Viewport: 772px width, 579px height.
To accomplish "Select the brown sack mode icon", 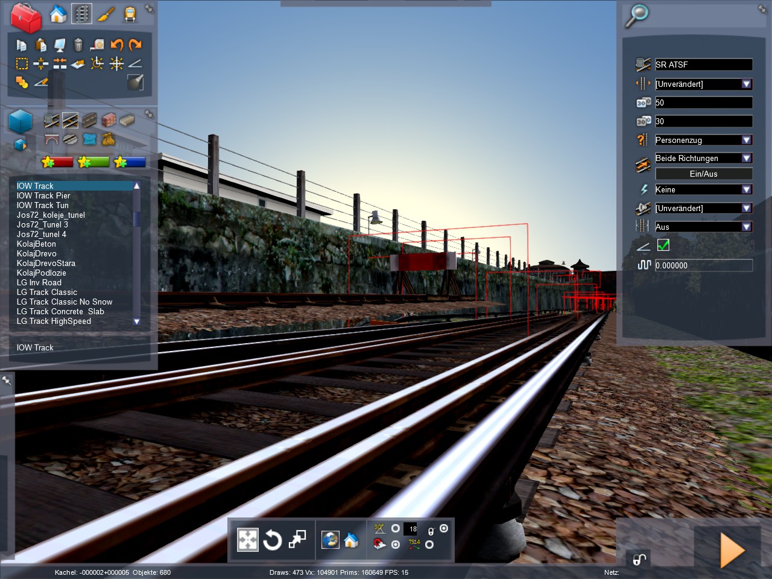I will point(109,139).
